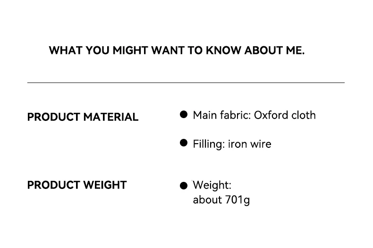
Task: Click 'ABOUT ME.' at the heading's end
Action: coord(274,51)
